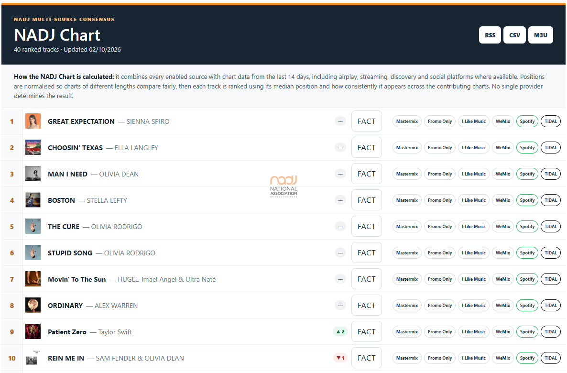Download the chart as CSV

click(x=514, y=35)
